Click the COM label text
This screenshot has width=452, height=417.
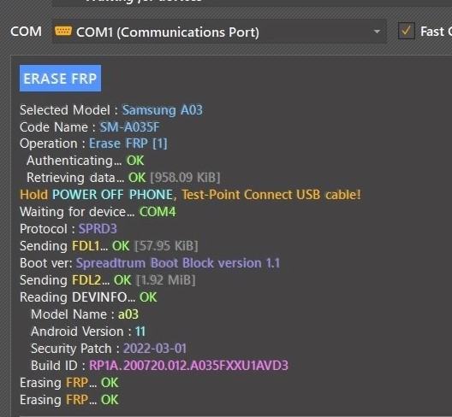pos(26,32)
